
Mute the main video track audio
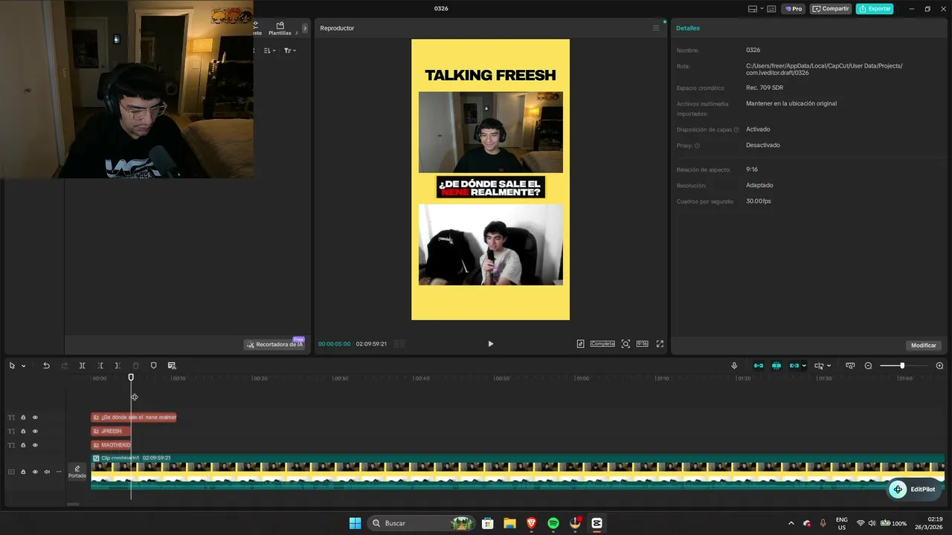(47, 472)
